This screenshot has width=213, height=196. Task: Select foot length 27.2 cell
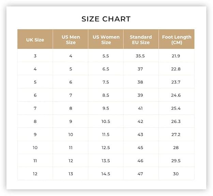click(x=176, y=135)
